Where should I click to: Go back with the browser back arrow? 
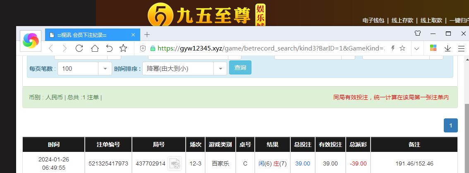click(51, 48)
